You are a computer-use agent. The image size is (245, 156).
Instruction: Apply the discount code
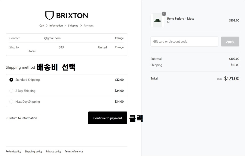[x=230, y=42]
